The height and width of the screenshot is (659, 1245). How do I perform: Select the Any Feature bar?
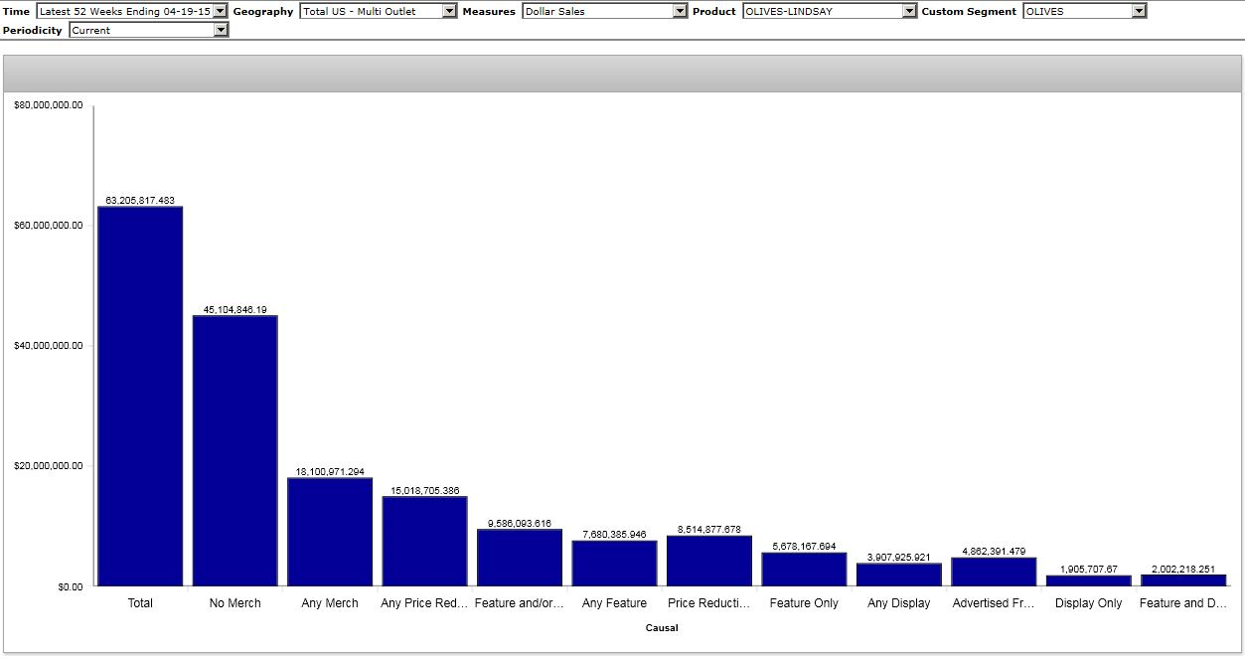tap(614, 563)
